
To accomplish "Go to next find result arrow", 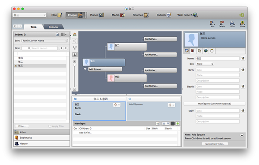I will coord(66,48).
